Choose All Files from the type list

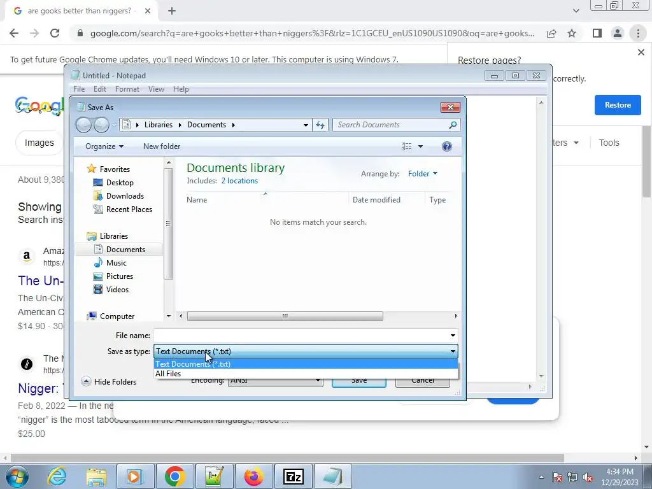pyautogui.click(x=306, y=373)
